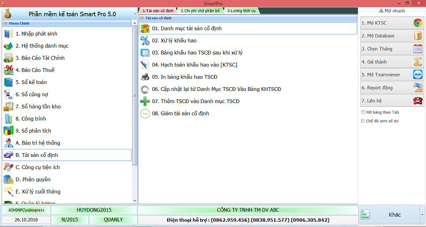This screenshot has height=227, width=426.
Task: Click the Cập nhật lại refresh icon
Action: (x=145, y=89)
